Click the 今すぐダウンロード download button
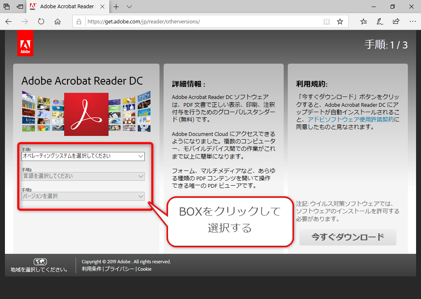 [x=347, y=237]
